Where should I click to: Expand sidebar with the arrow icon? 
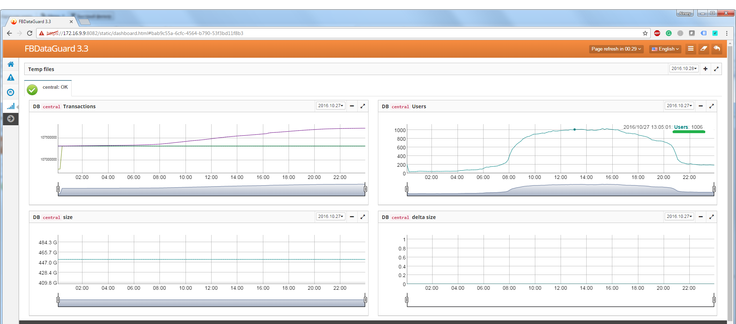(x=11, y=119)
